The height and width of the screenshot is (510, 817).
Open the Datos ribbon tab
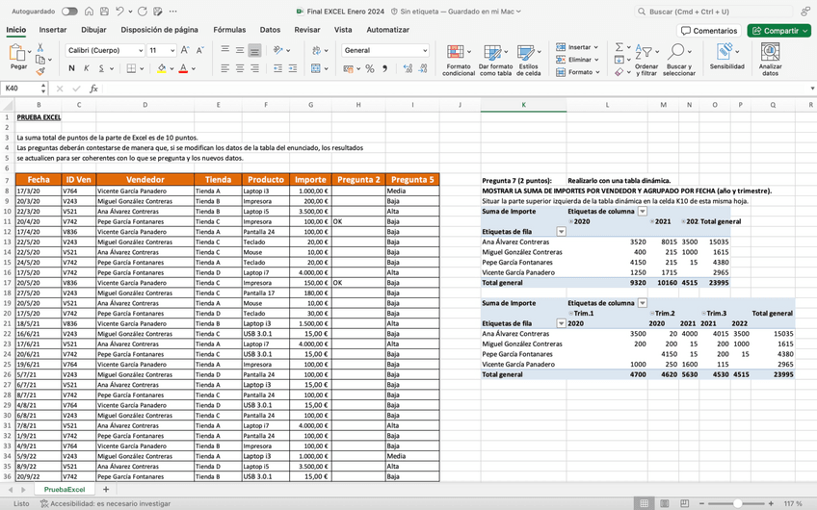coord(270,30)
